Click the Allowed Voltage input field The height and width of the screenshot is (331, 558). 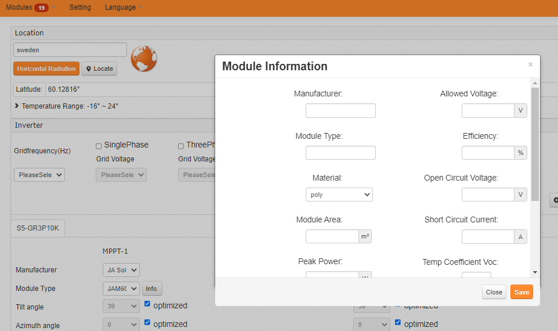[488, 110]
